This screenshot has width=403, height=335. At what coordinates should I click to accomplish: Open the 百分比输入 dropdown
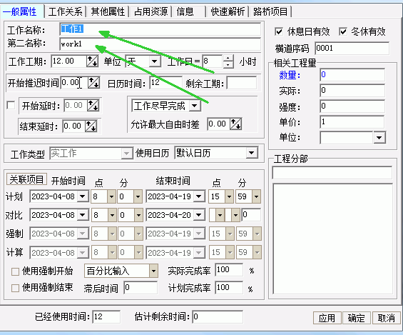153,271
